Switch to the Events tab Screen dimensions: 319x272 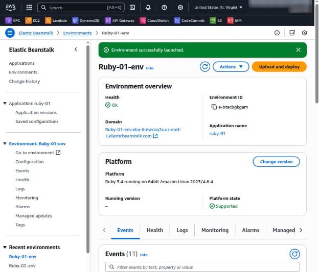click(x=125, y=230)
